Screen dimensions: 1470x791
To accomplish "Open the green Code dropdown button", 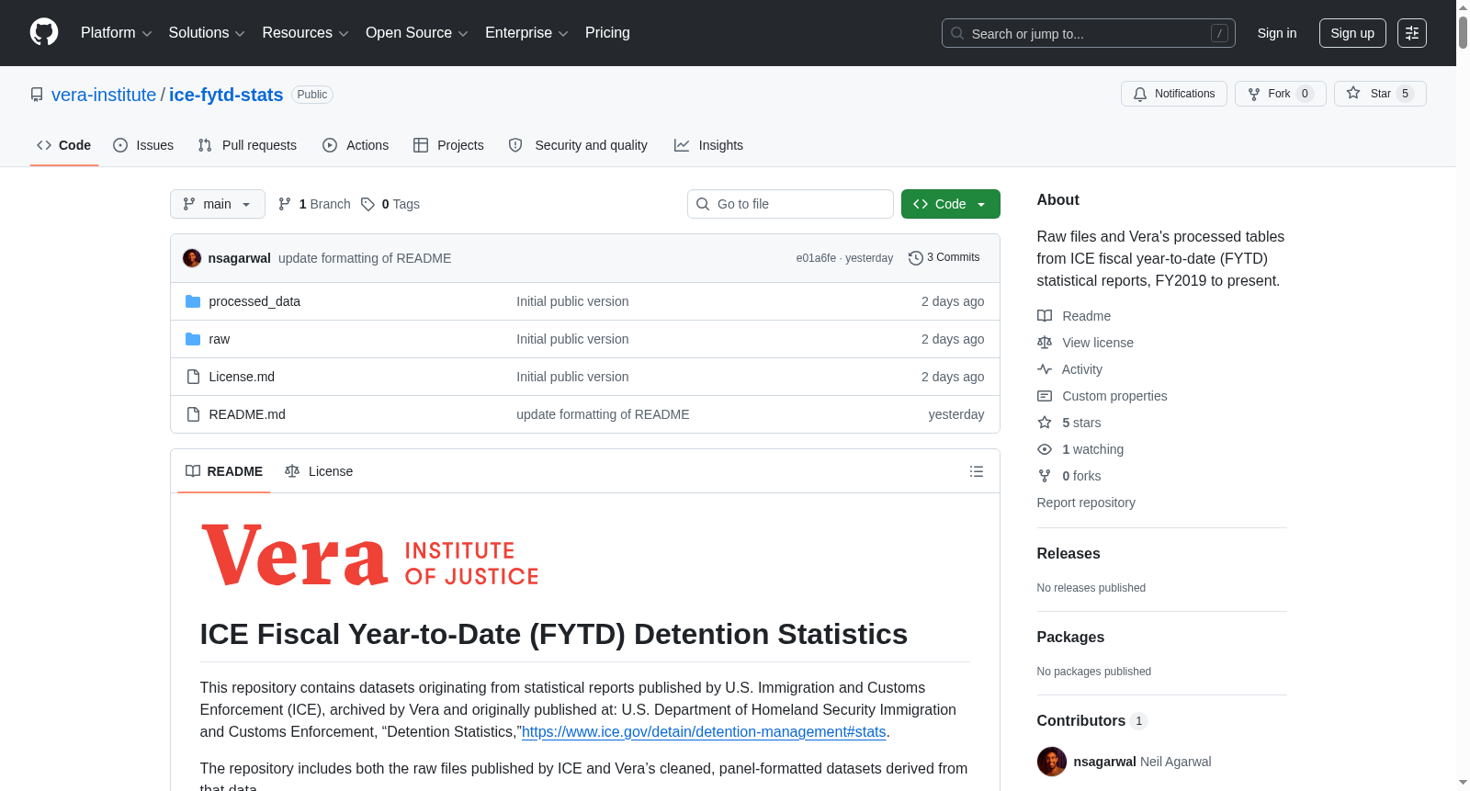I will [951, 204].
